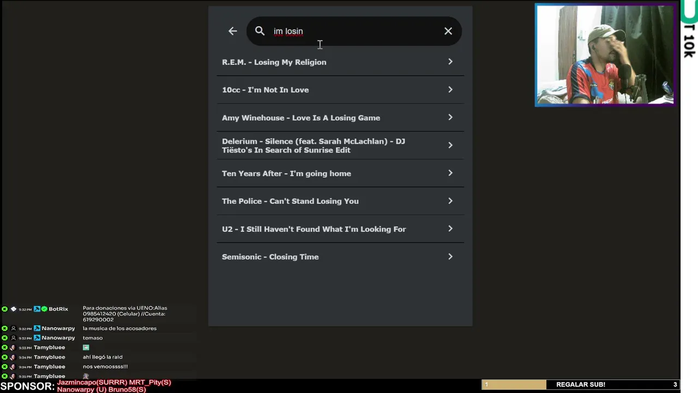Image resolution: width=698 pixels, height=393 pixels.
Task: Open chevron for Semisonic - Closing Time
Action: [450, 257]
